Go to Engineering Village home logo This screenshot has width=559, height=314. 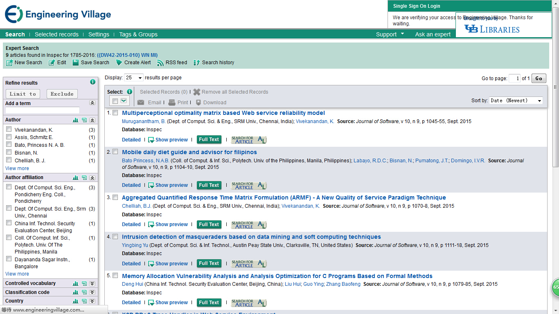pyautogui.click(x=58, y=15)
